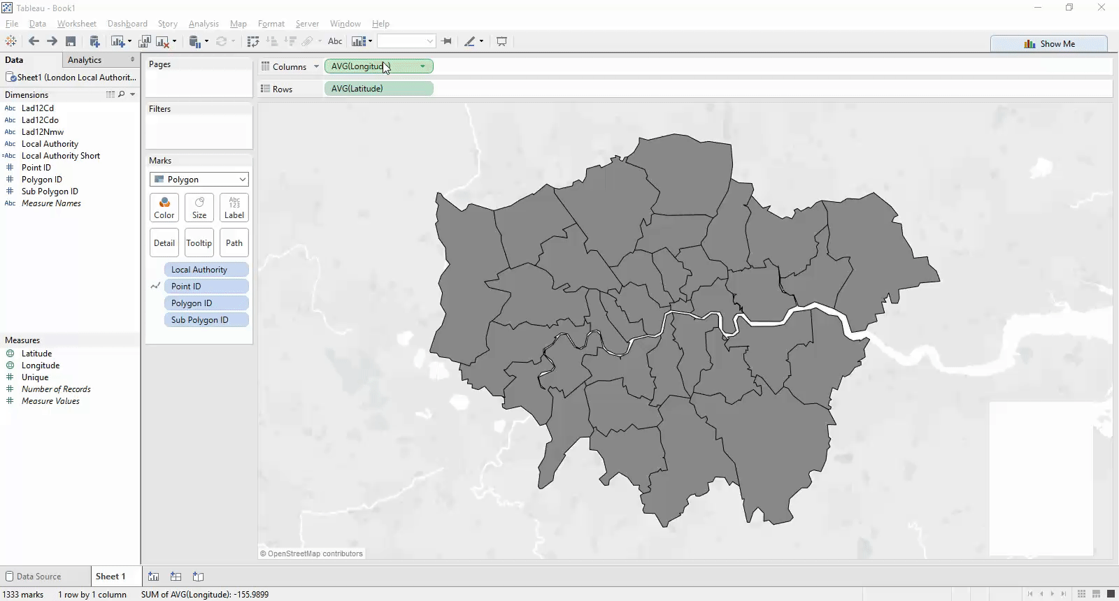Open the Analysis menu
Viewport: 1119px width, 601px height.
(204, 24)
